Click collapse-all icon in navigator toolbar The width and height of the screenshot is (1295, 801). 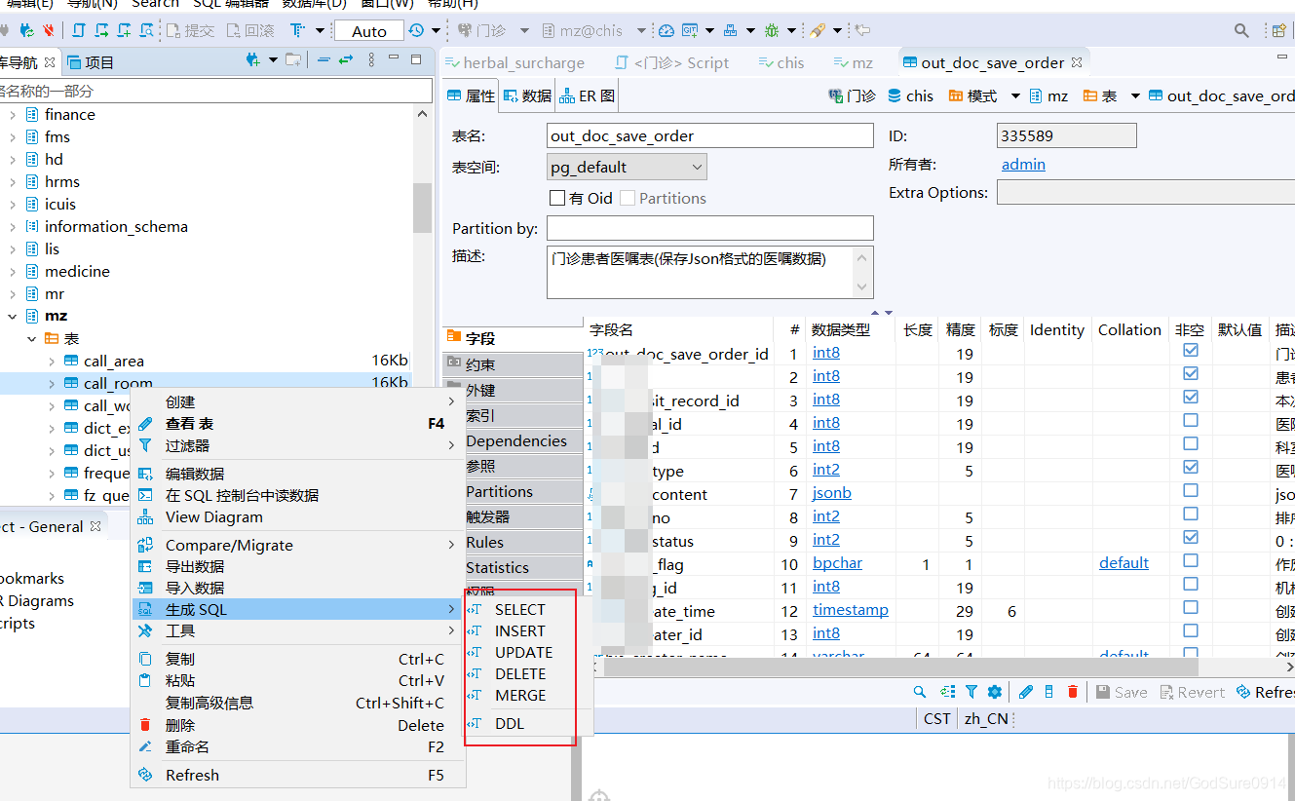click(x=323, y=60)
